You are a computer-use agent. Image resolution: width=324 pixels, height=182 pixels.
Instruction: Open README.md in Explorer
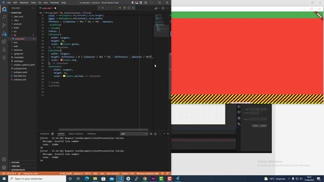(20, 76)
